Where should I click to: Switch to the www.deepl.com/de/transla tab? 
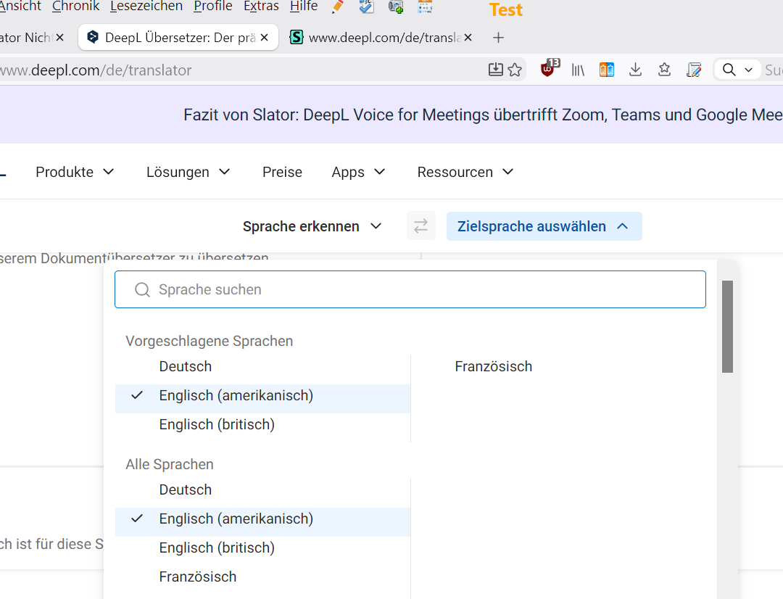pos(381,38)
